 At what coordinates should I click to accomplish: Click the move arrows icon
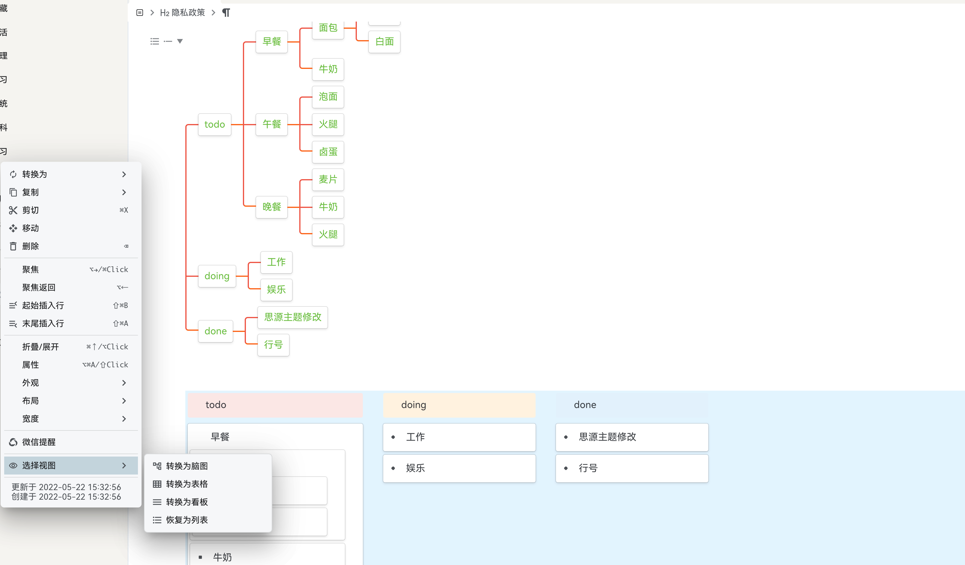13,228
